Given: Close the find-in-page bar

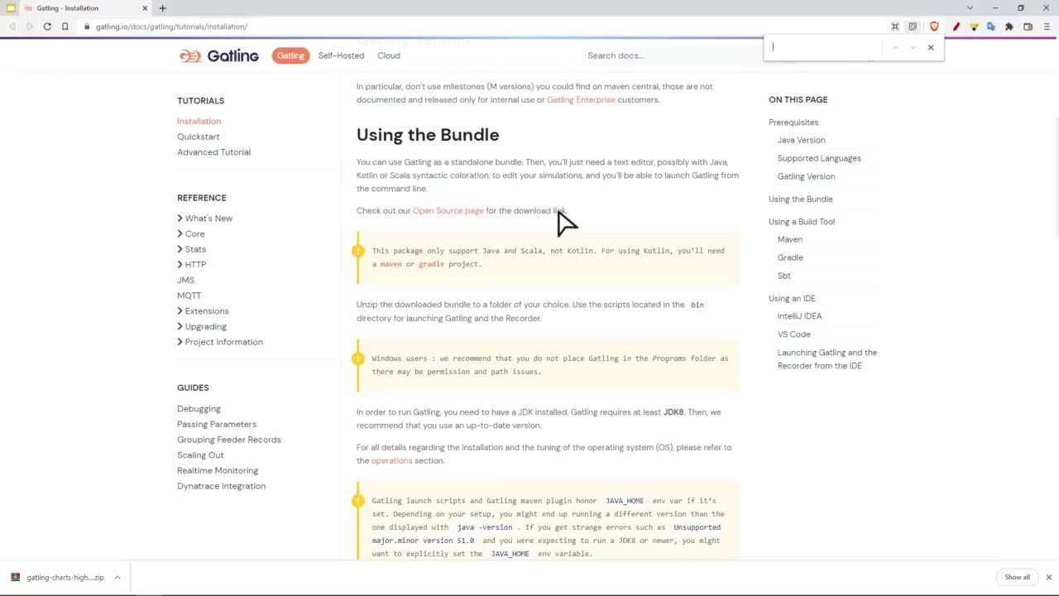Looking at the screenshot, I should coord(931,47).
